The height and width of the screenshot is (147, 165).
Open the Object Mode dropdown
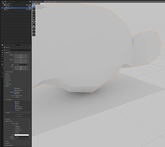(x=40, y=1)
